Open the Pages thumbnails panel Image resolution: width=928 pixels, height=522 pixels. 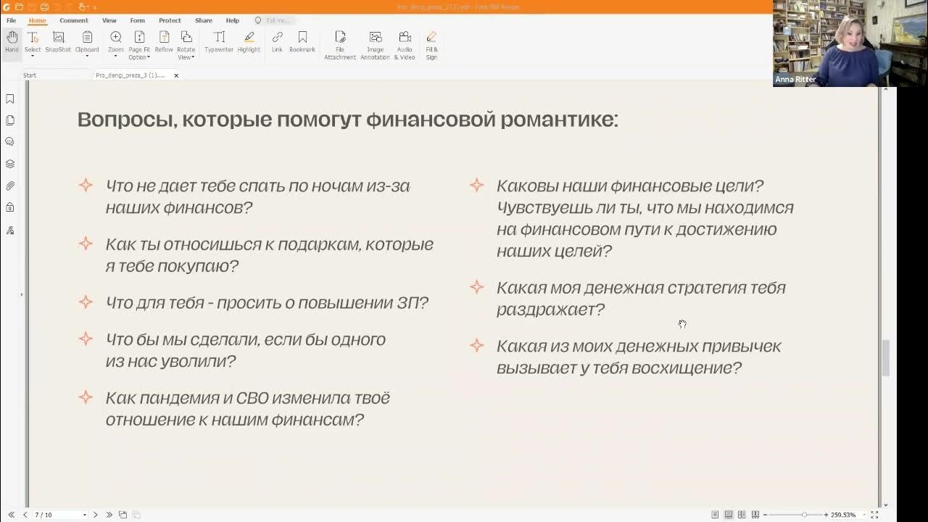pyautogui.click(x=10, y=120)
